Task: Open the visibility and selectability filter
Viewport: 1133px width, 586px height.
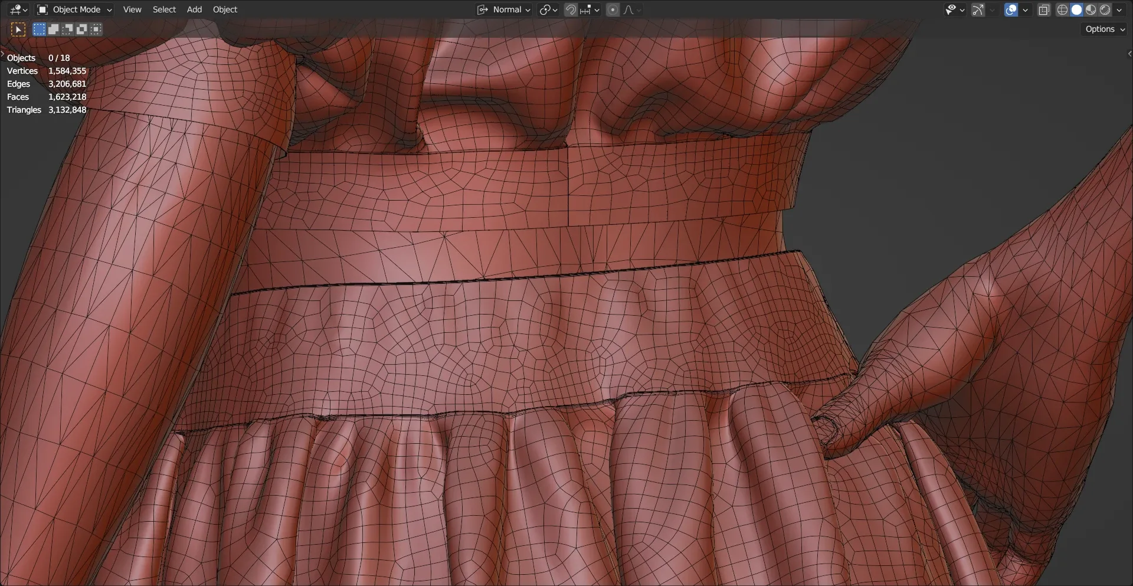Action: (x=954, y=9)
